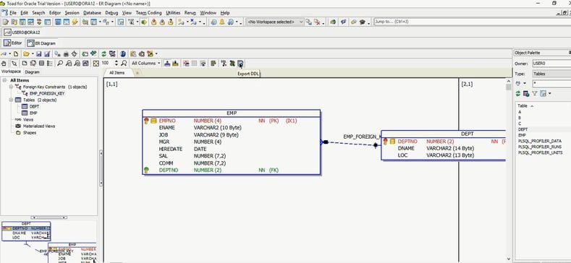Switch to the Editor tab
Viewport: 571px width, 263px height.
click(13, 43)
